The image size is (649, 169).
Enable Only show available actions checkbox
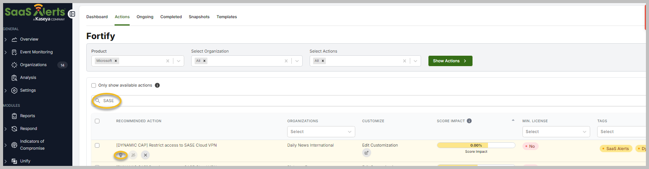pos(94,85)
